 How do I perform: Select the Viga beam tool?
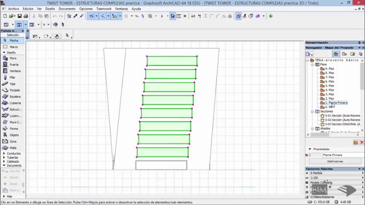click(x=12, y=84)
